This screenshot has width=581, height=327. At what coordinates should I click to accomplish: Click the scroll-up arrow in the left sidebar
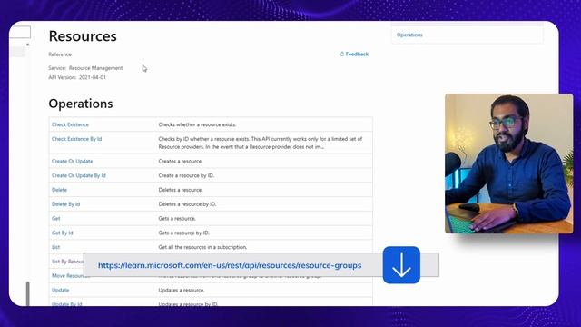28,45
